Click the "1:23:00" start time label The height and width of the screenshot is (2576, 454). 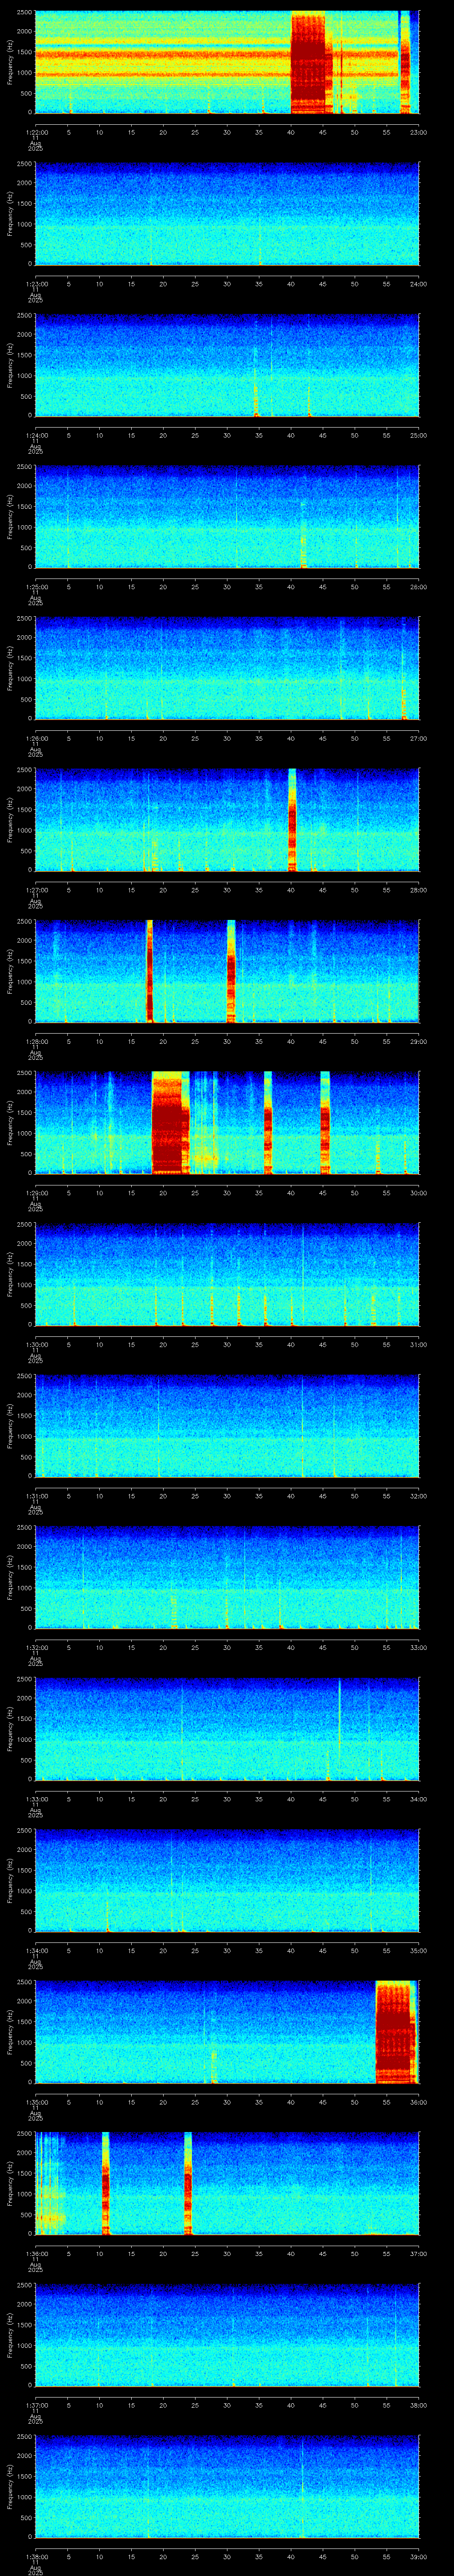point(36,284)
